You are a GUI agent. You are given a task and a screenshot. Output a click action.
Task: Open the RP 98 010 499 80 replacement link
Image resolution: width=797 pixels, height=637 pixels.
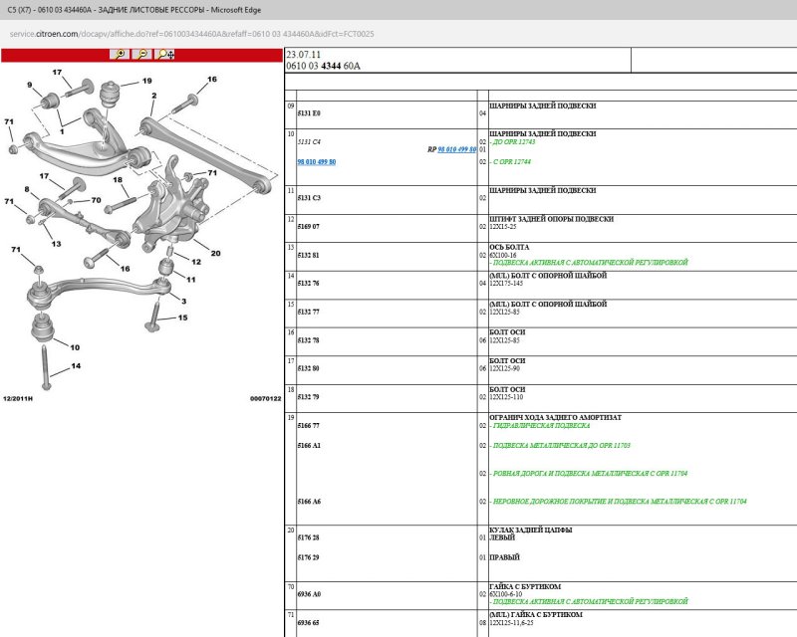[x=457, y=149]
